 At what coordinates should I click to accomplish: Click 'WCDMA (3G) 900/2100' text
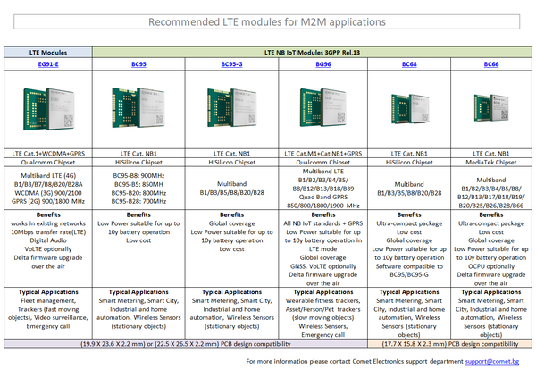[48, 193]
